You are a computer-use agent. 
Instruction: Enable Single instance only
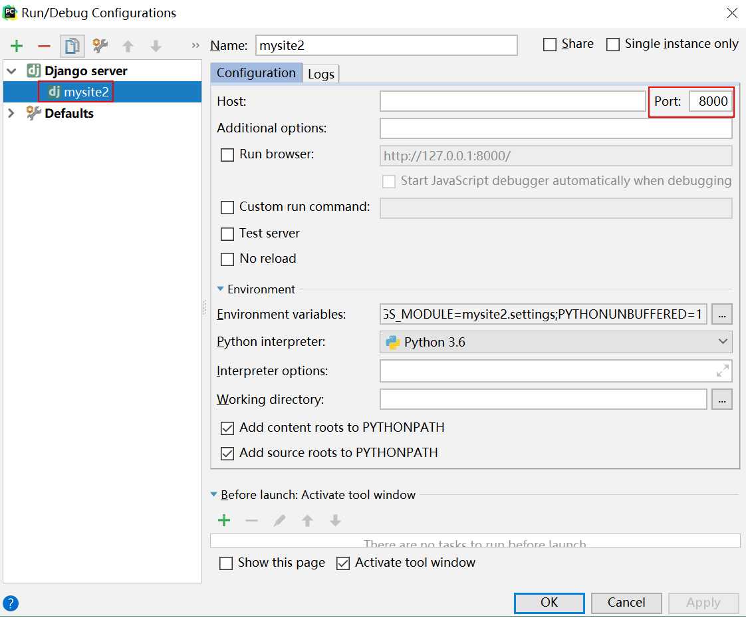(613, 45)
